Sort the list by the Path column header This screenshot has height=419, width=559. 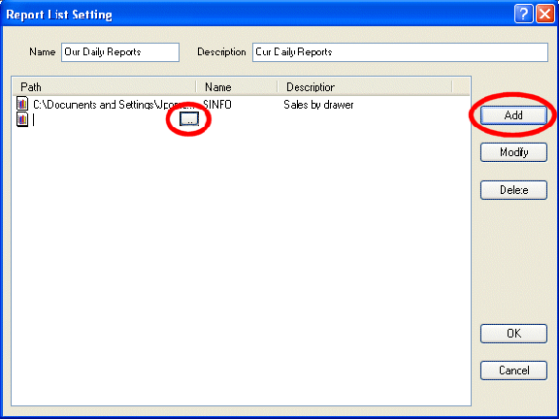click(x=105, y=87)
